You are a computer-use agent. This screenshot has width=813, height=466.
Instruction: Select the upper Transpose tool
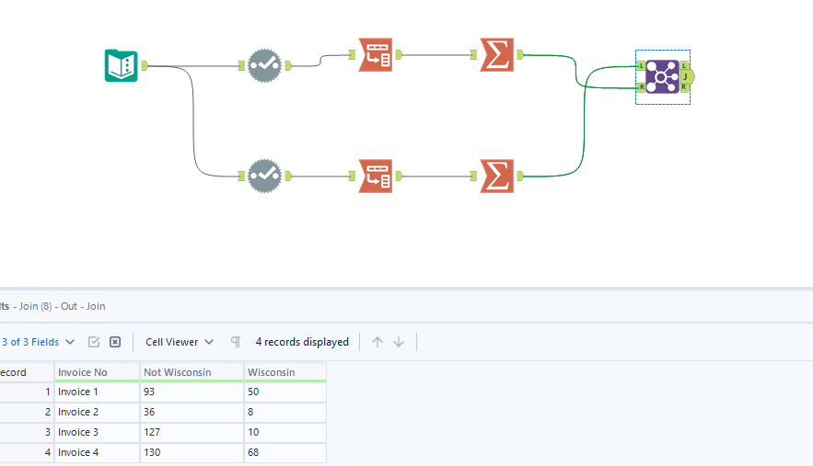point(376,54)
